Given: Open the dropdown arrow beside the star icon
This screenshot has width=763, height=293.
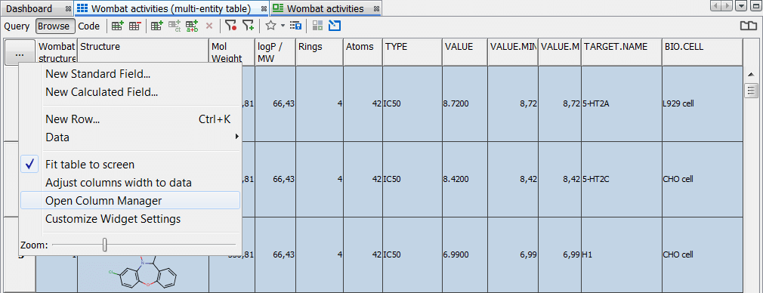Looking at the screenshot, I should click(283, 26).
